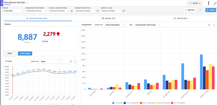Click the Update button
Image resolution: width=217 pixels, height=105 pixels.
click(x=211, y=10)
